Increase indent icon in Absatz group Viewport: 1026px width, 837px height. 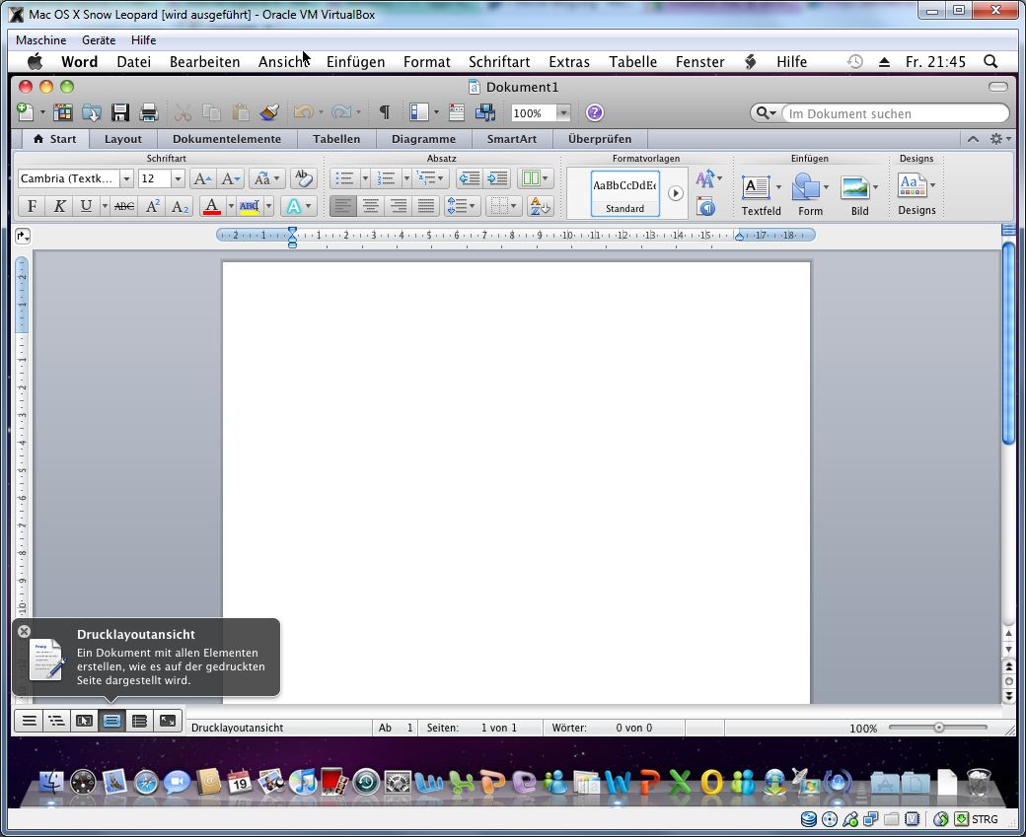pos(497,177)
